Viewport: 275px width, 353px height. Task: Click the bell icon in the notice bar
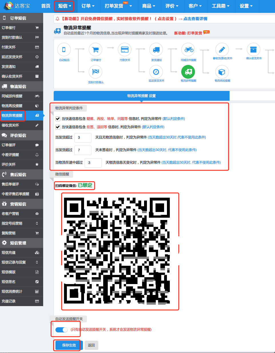[x=57, y=19]
